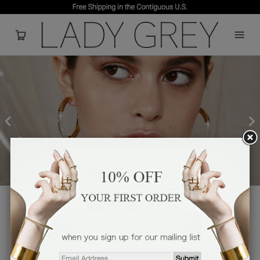This screenshot has width=260, height=260.
Task: Focus the Email Address field
Action: tap(115, 256)
